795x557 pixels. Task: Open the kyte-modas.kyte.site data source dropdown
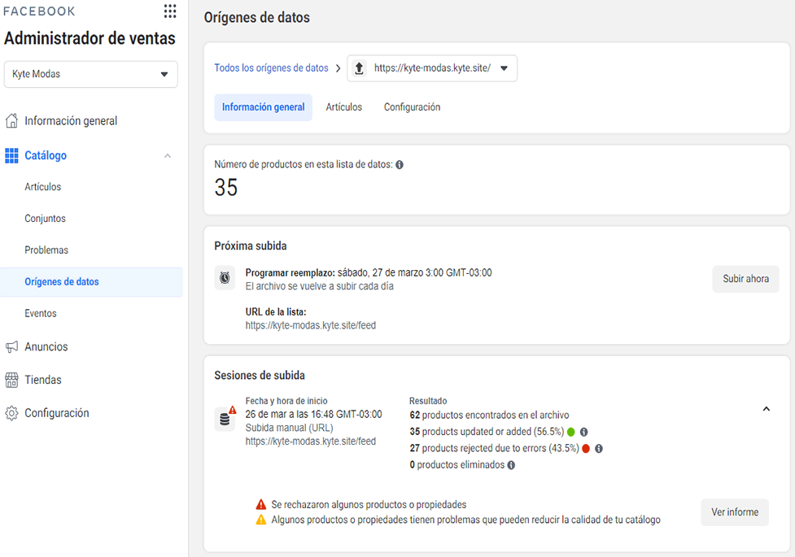click(432, 68)
